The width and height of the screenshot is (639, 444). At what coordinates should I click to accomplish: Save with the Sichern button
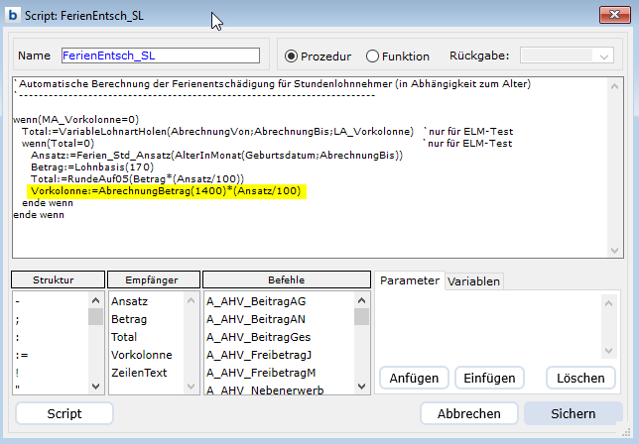coord(574,413)
